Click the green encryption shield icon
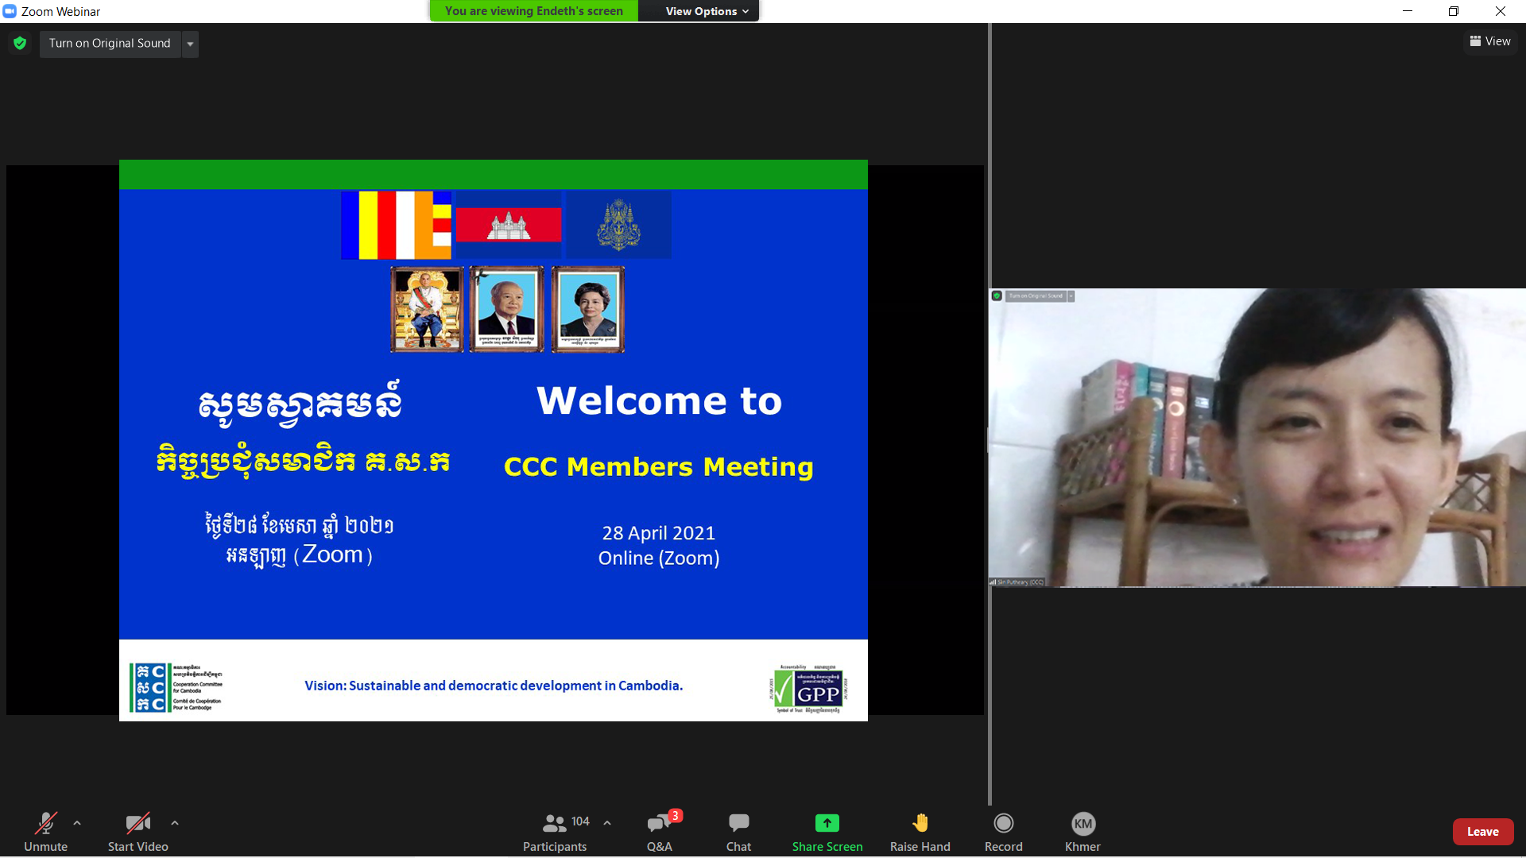This screenshot has width=1526, height=858. (x=20, y=43)
